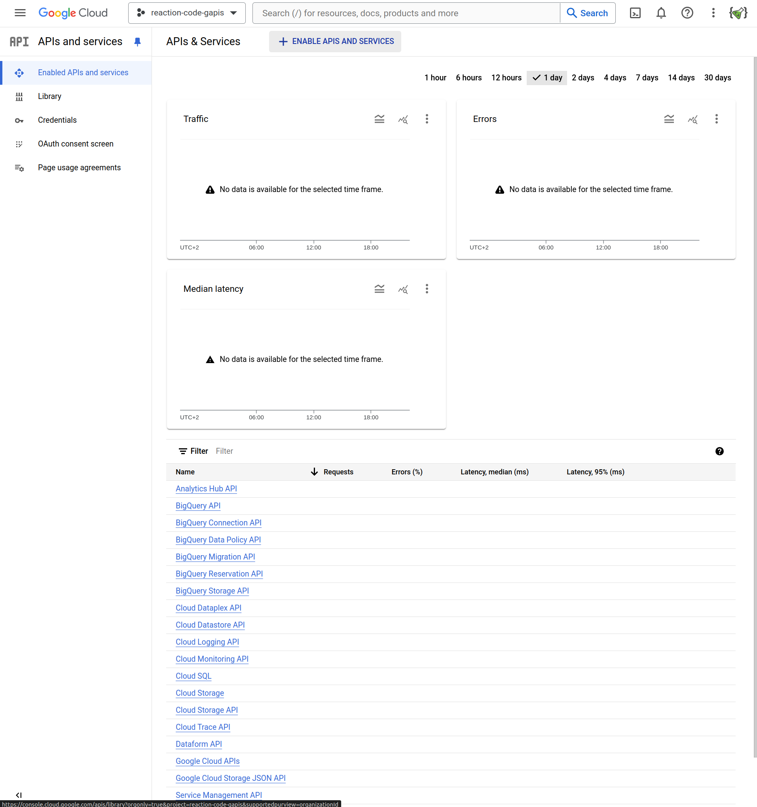Open filter help icon above table

[x=719, y=451]
